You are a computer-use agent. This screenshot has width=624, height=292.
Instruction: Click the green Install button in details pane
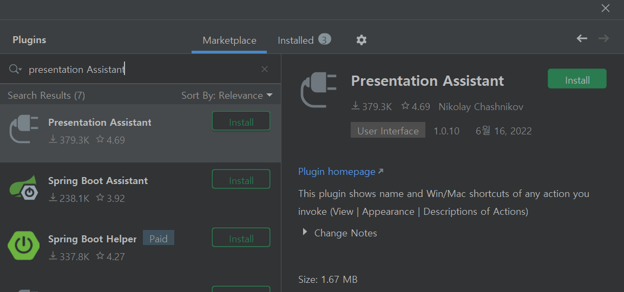[577, 79]
